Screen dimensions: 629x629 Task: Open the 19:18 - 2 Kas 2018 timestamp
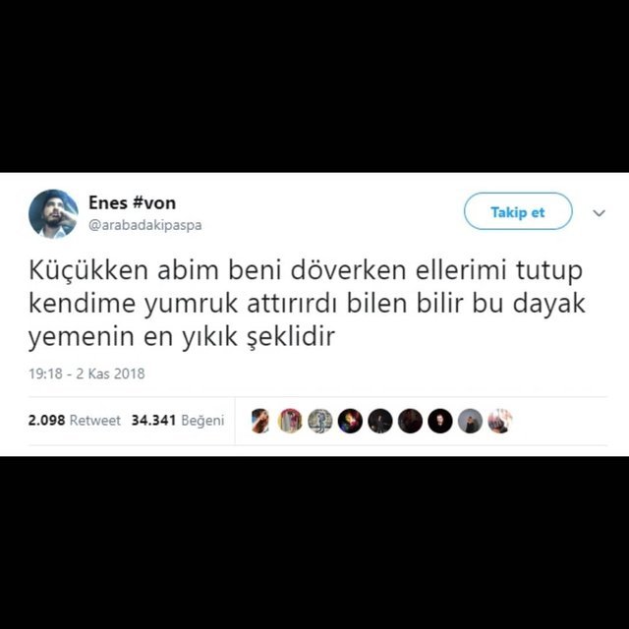[86, 373]
